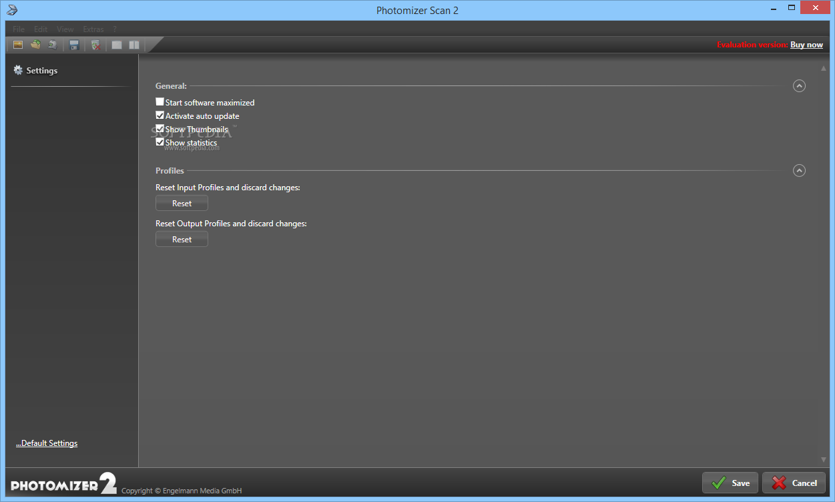Click the Photomizer 2 logo

click(64, 483)
